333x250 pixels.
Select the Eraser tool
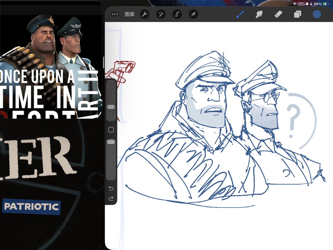tap(278, 14)
